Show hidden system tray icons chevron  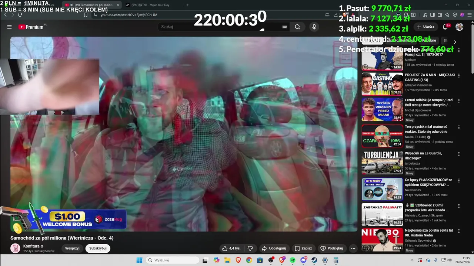pyautogui.click(x=412, y=260)
